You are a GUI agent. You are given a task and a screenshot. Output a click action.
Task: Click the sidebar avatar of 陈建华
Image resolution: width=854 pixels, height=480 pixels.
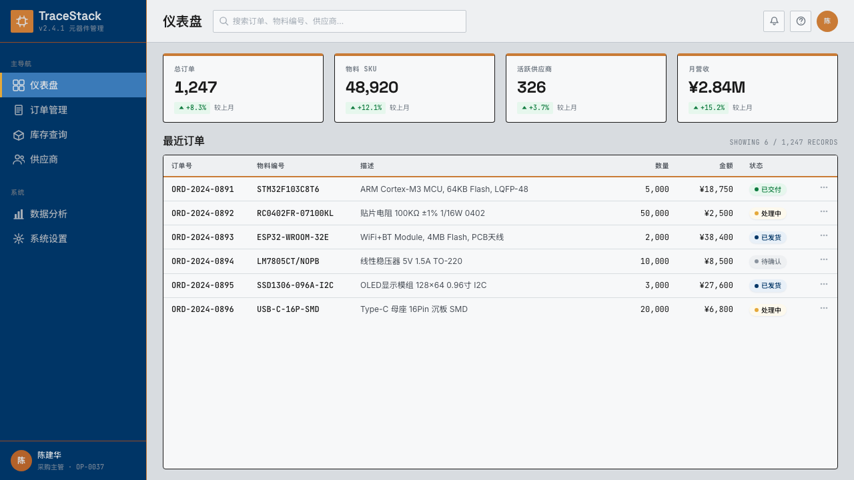pos(21,461)
